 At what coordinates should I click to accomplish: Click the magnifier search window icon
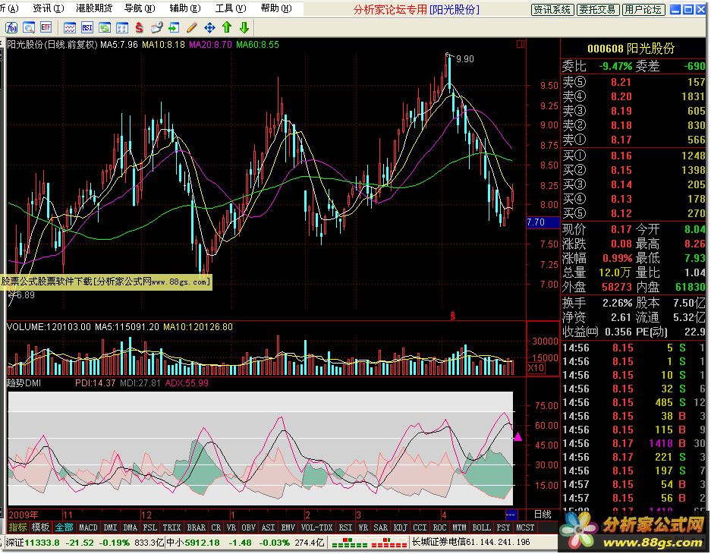[29, 28]
